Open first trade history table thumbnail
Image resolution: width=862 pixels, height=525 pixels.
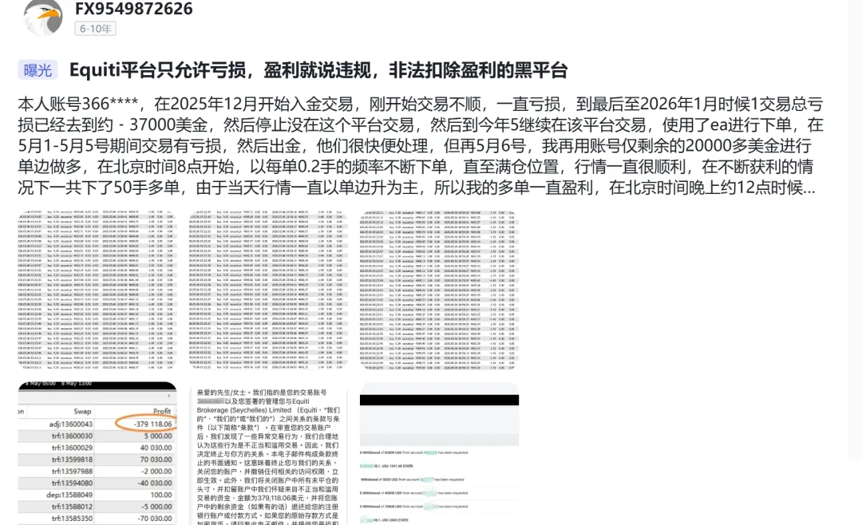(97, 289)
